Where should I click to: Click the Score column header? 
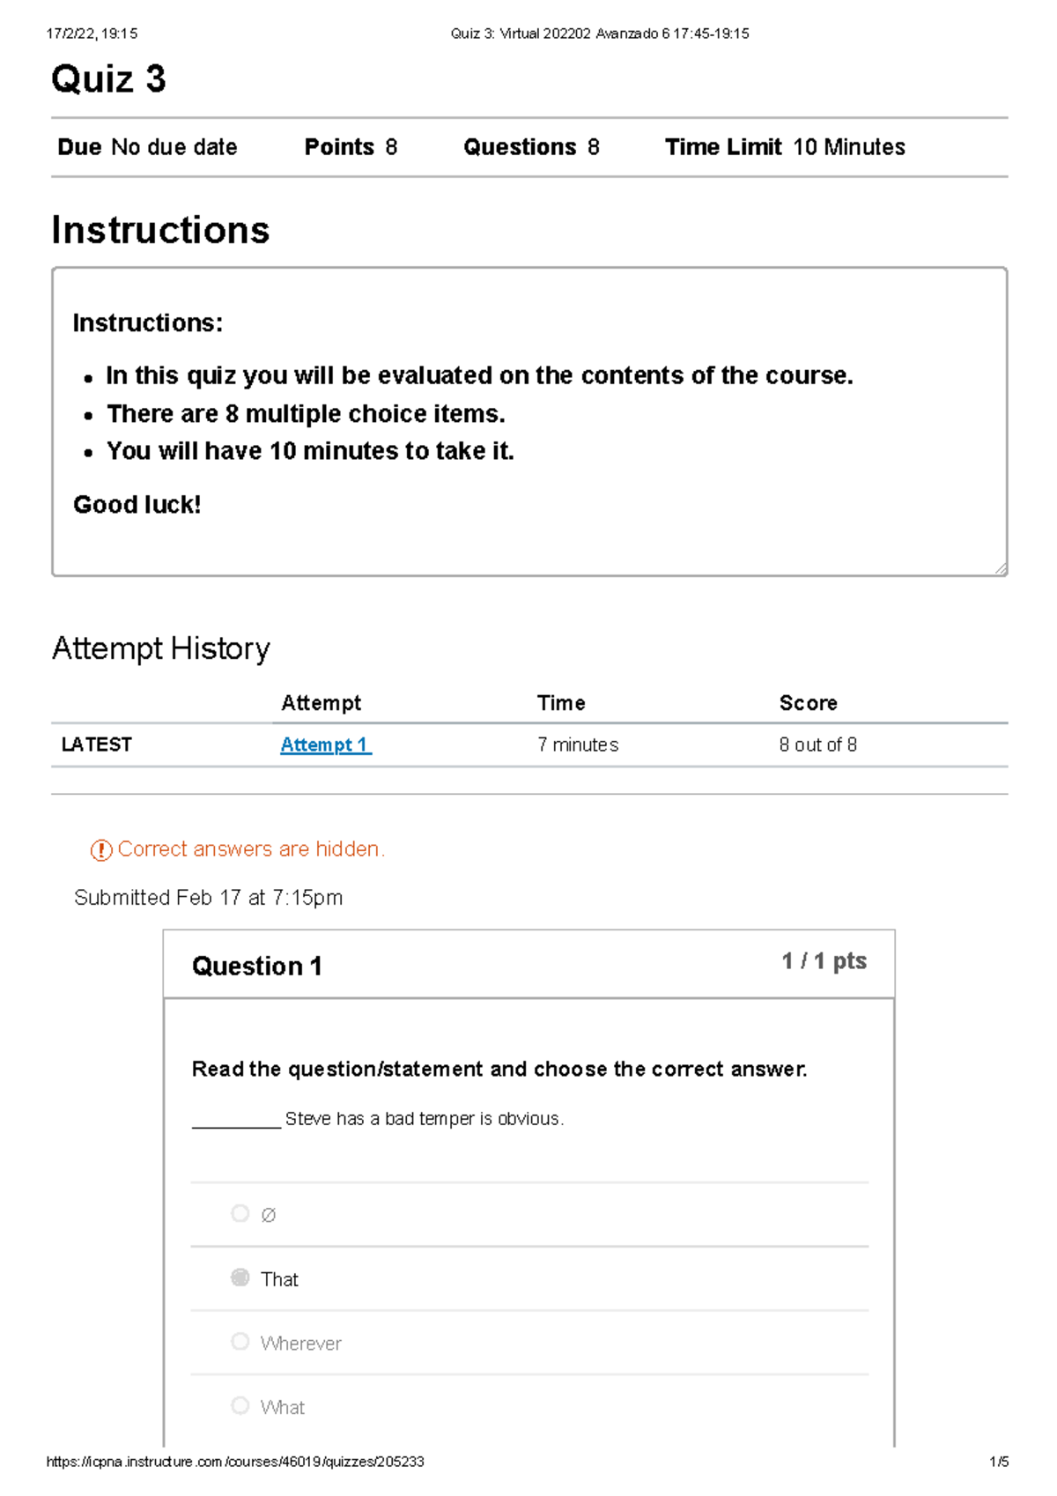pos(808,703)
